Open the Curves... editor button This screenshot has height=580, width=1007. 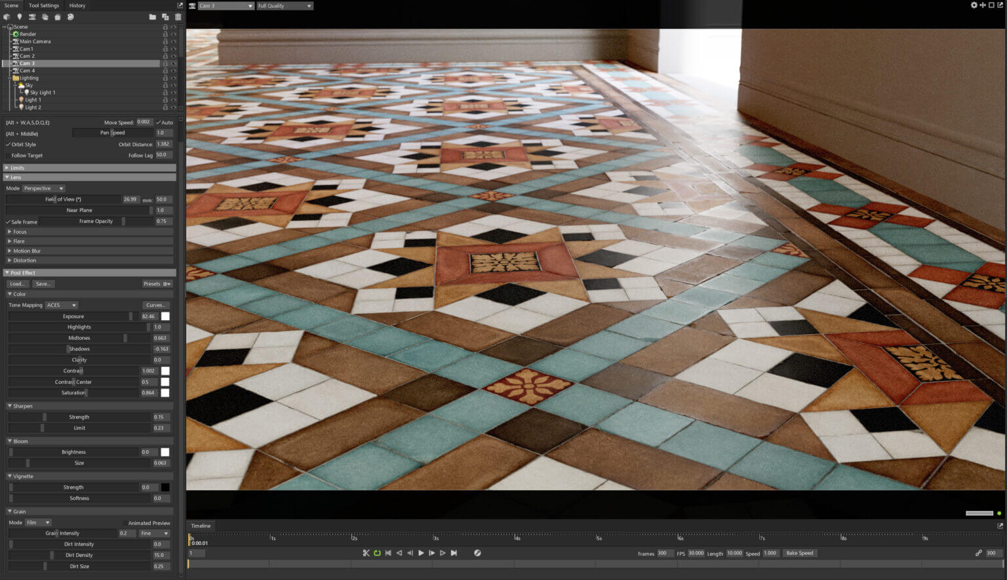click(x=156, y=305)
